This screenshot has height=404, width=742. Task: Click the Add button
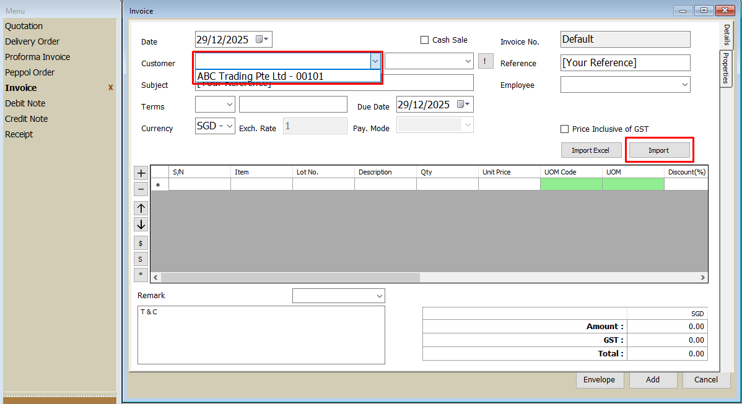pos(653,380)
